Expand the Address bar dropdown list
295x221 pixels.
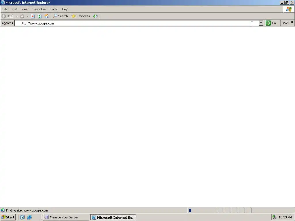[x=261, y=23]
